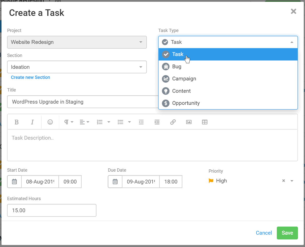Insert an image into the description

pyautogui.click(x=189, y=122)
